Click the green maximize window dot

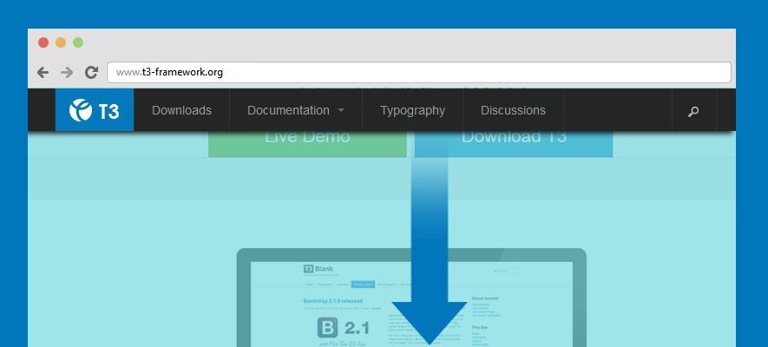[x=78, y=43]
